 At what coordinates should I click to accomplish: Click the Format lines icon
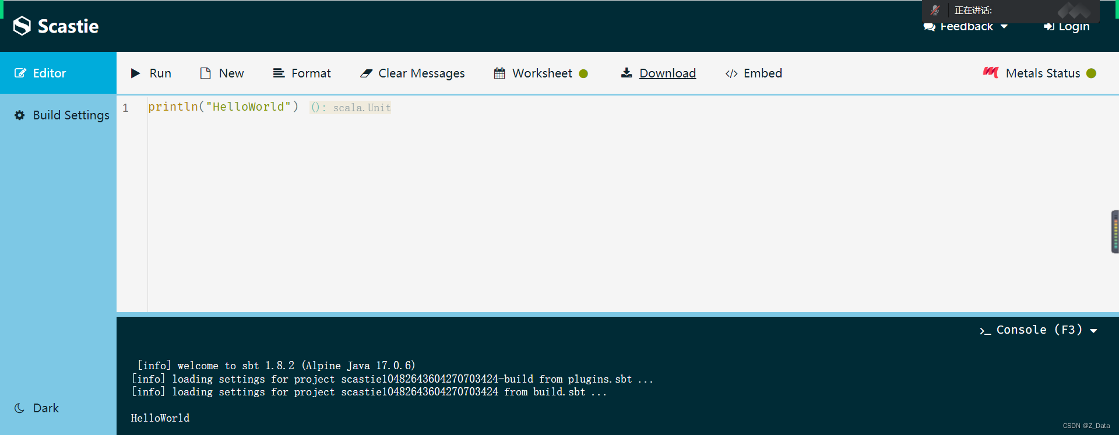279,73
